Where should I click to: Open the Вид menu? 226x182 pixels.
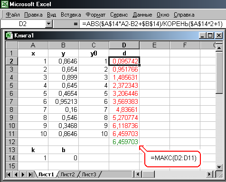pyautogui.click(x=51, y=15)
